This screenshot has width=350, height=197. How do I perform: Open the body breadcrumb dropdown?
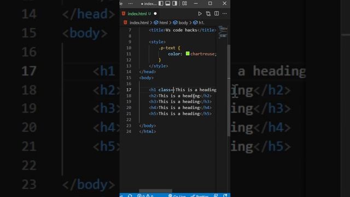180,22
